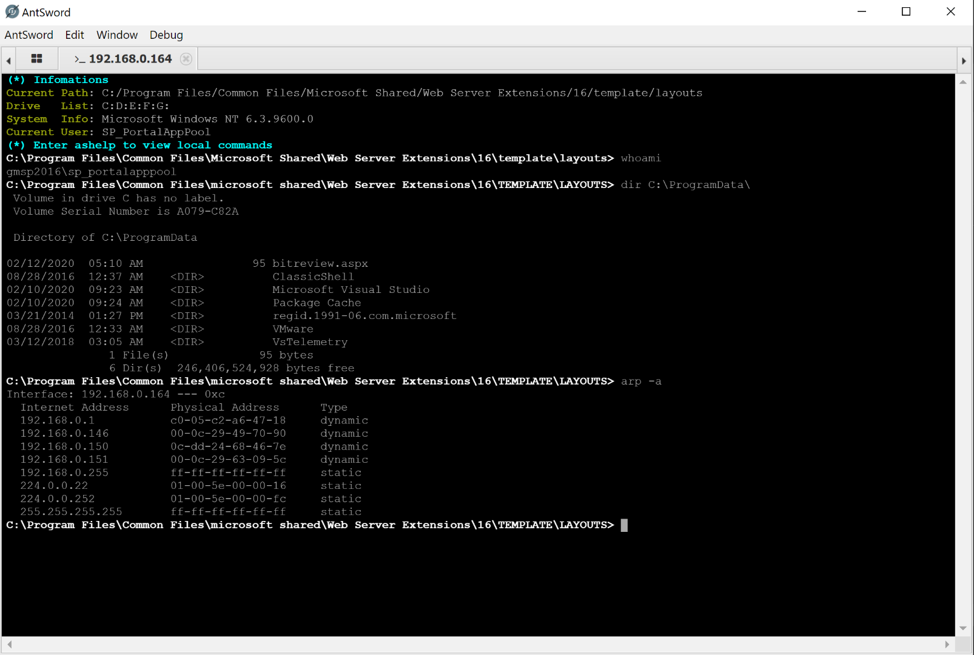974x655 pixels.
Task: Click the terminal scrollbar down arrow
Action: click(963, 628)
